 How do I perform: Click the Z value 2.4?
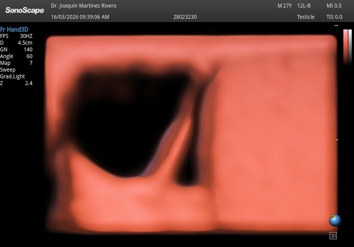(29, 83)
